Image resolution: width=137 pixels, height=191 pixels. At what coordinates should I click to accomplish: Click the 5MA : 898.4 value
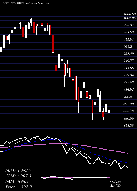[17, 181]
